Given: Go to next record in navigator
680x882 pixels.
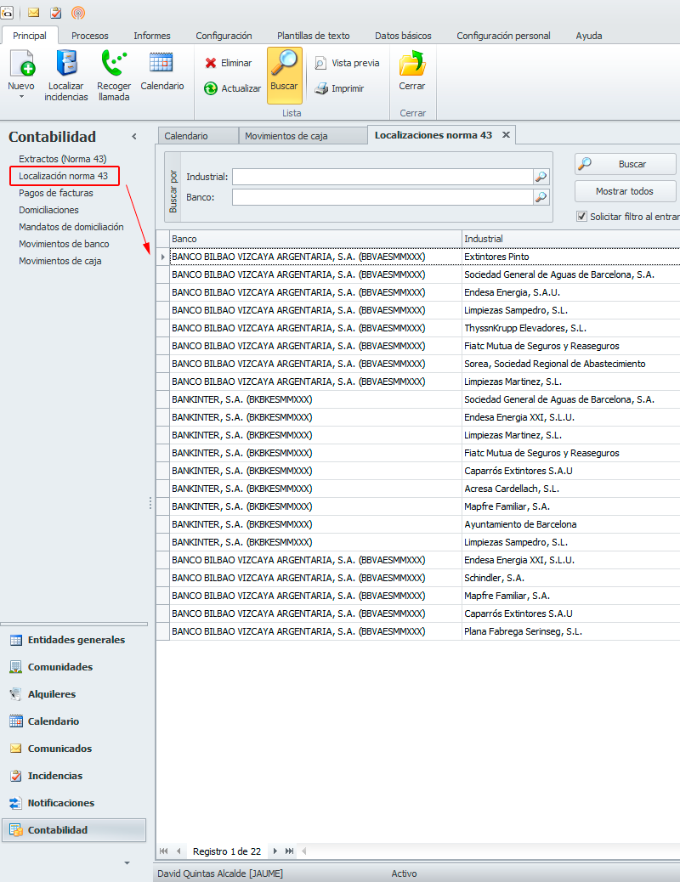Looking at the screenshot, I should point(275,851).
